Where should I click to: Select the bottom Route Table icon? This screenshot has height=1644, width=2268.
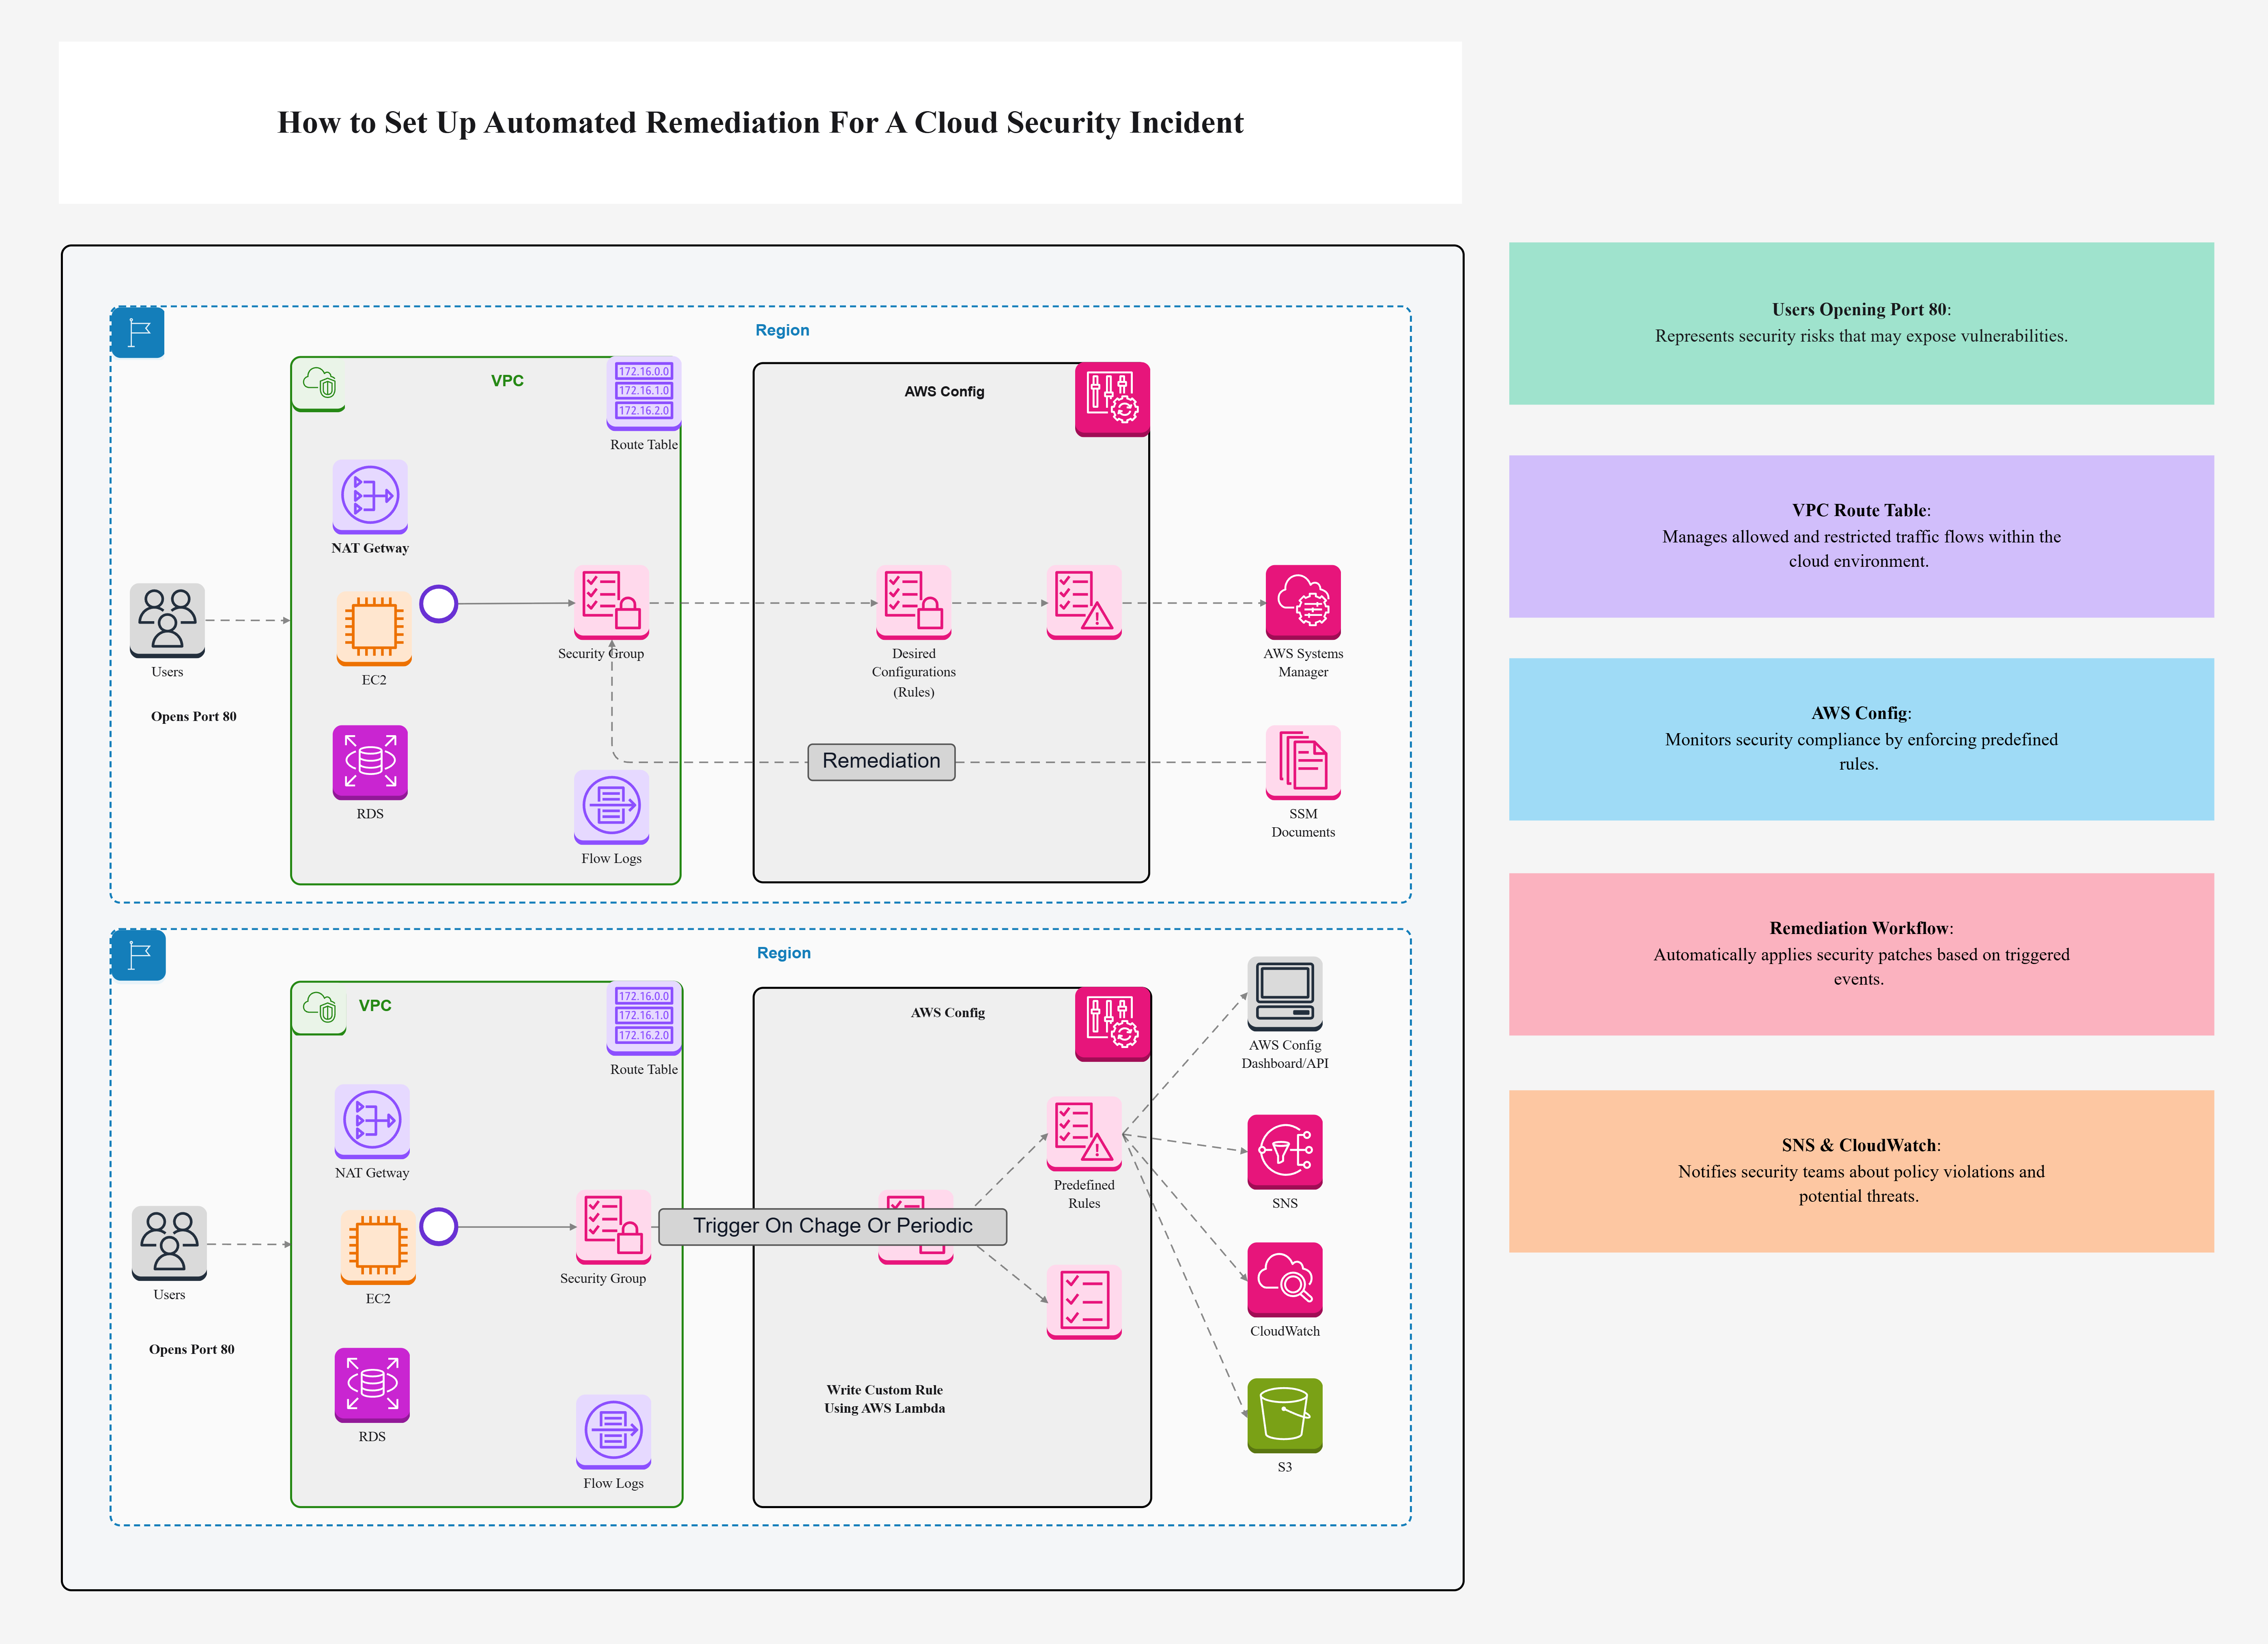click(x=644, y=1018)
